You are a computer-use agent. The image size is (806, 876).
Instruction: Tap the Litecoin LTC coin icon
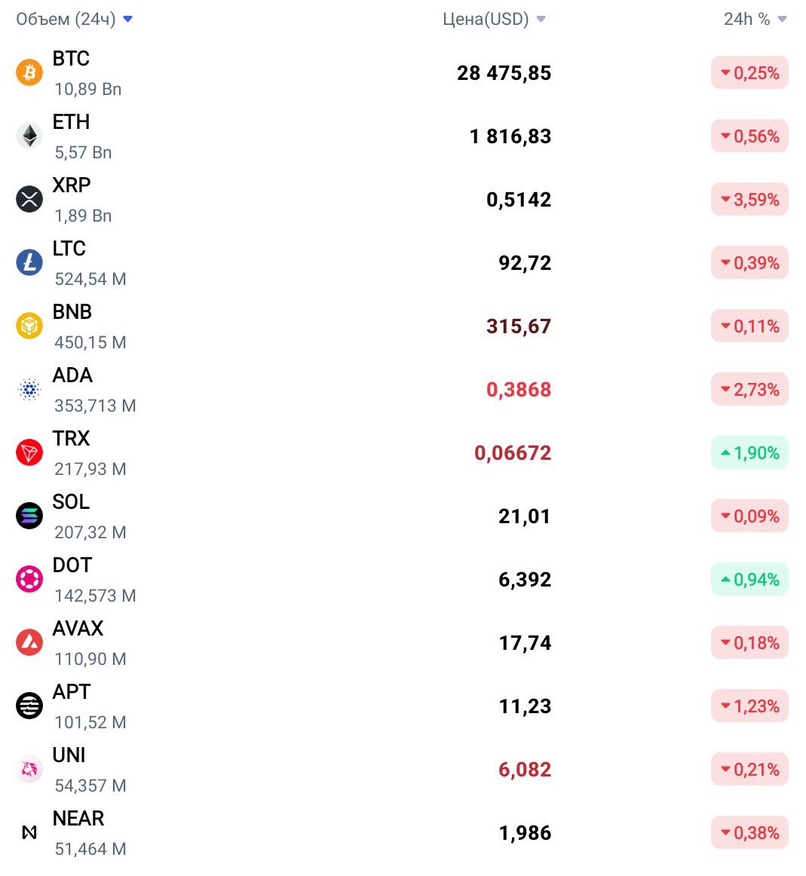[x=29, y=262]
